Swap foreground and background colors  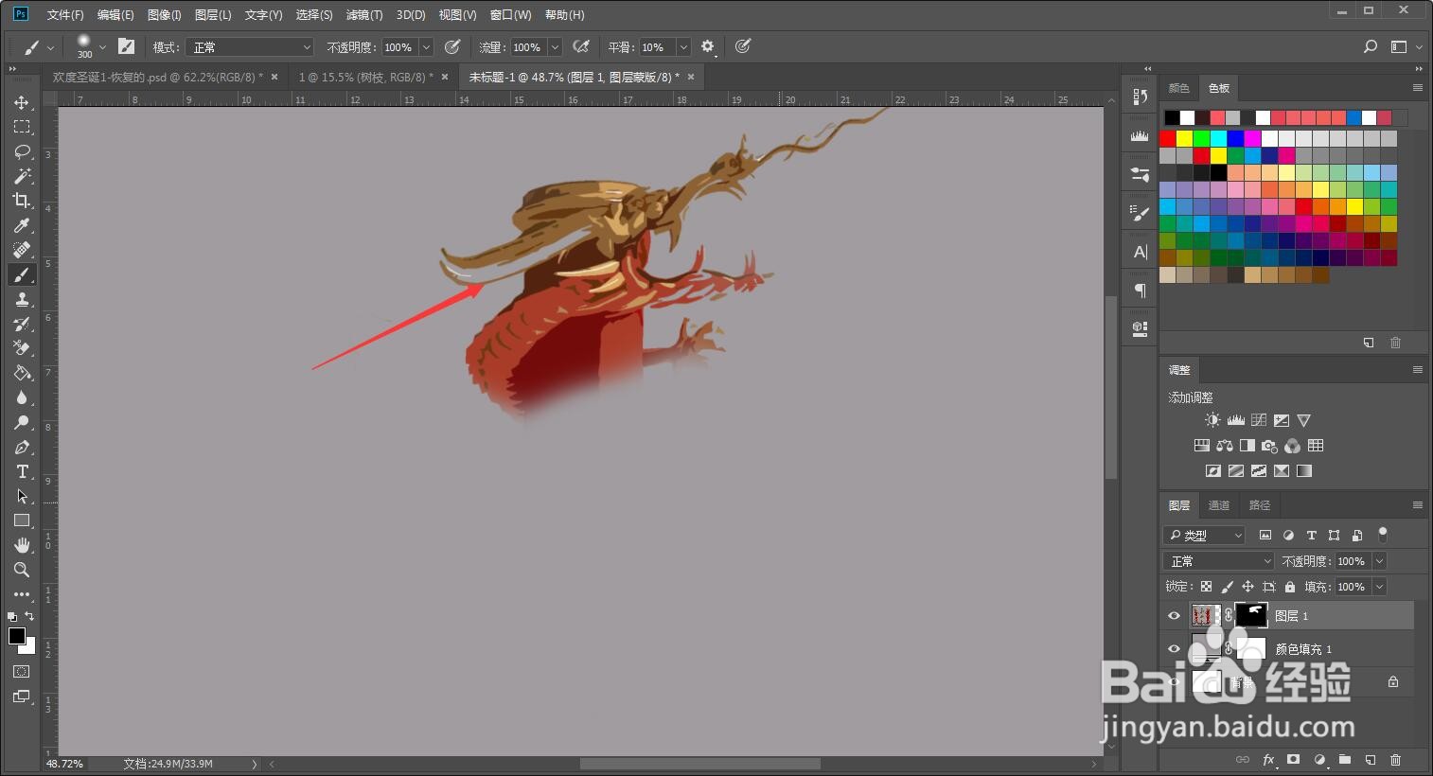[29, 616]
